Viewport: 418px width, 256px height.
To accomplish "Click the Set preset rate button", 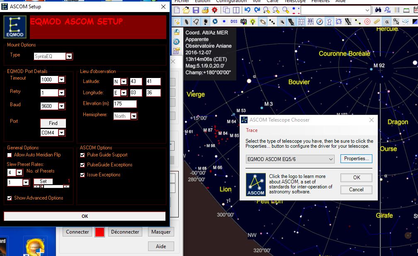I will pyautogui.click(x=43, y=181).
